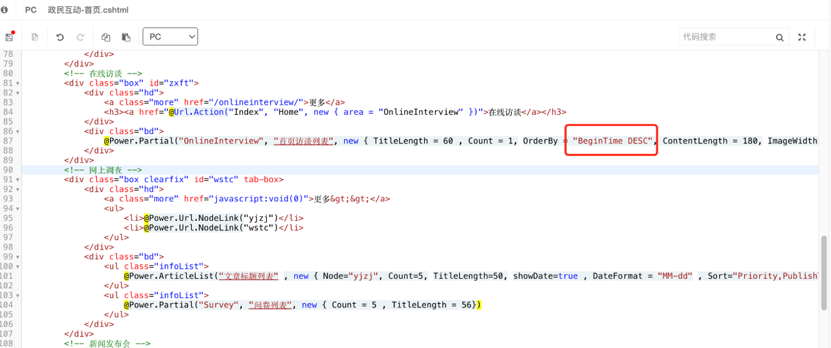The image size is (831, 348).
Task: Click the save icon with red dot
Action: 10,37
